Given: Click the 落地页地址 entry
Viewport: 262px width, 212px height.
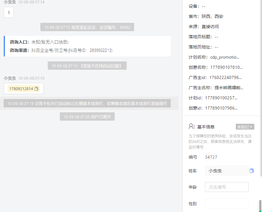Looking at the screenshot, I should (203, 47).
